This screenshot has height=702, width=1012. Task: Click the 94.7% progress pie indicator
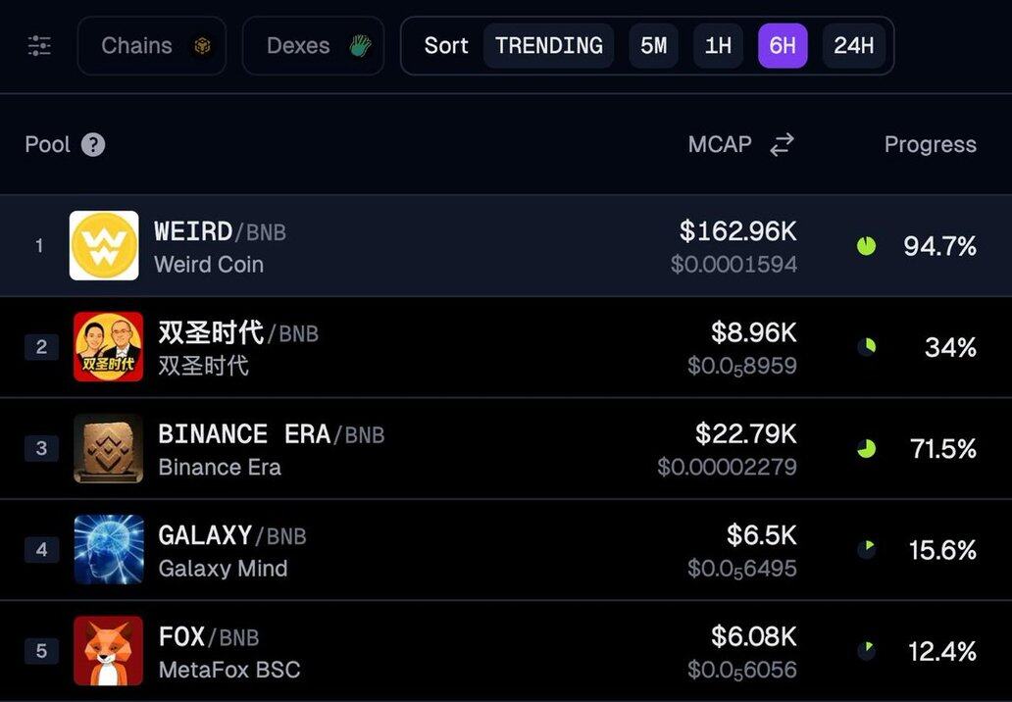click(x=866, y=246)
